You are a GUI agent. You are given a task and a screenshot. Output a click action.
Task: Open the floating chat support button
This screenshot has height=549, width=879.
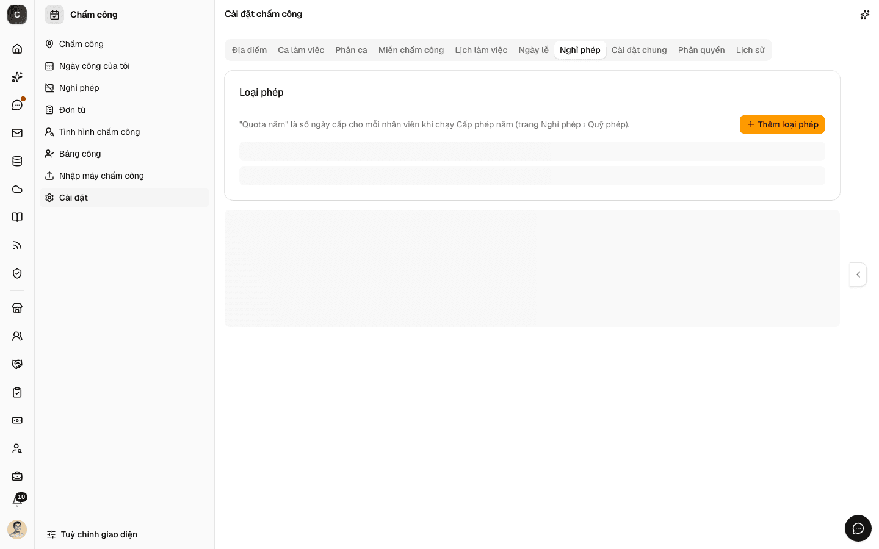pos(858,528)
